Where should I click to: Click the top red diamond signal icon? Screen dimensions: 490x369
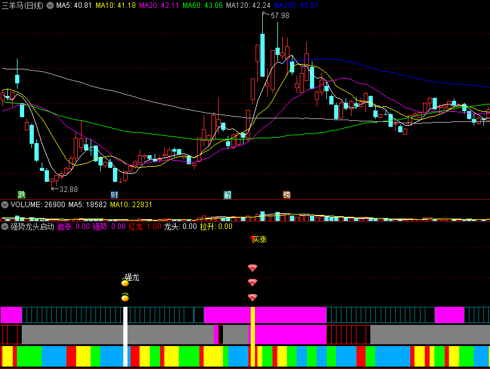(253, 268)
